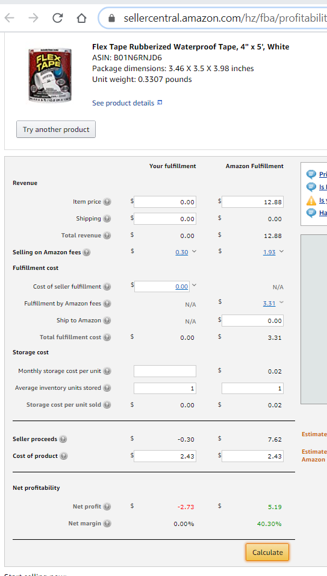Click the Your fulfillment column header
The image size is (327, 576).
click(x=172, y=166)
